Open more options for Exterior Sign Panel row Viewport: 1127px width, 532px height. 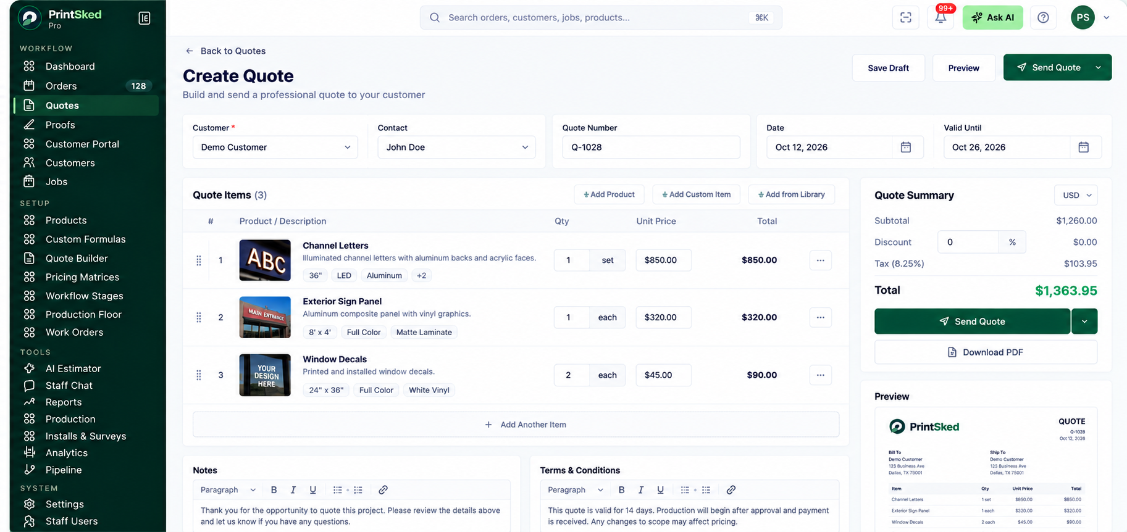pos(820,317)
